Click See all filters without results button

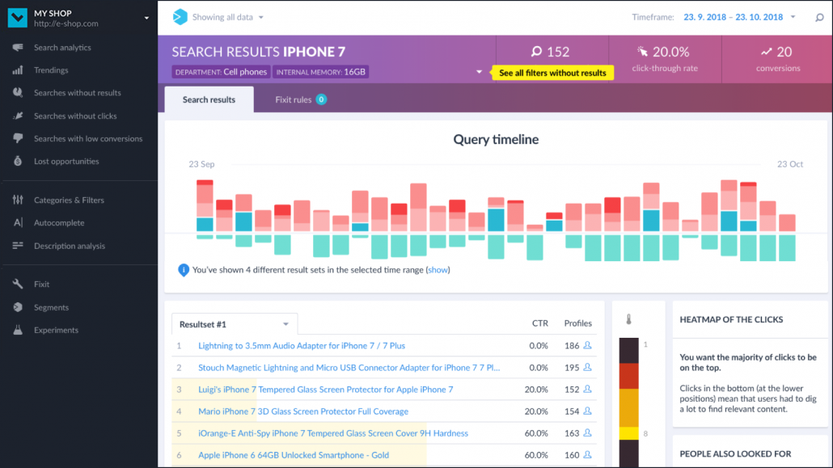(x=552, y=73)
